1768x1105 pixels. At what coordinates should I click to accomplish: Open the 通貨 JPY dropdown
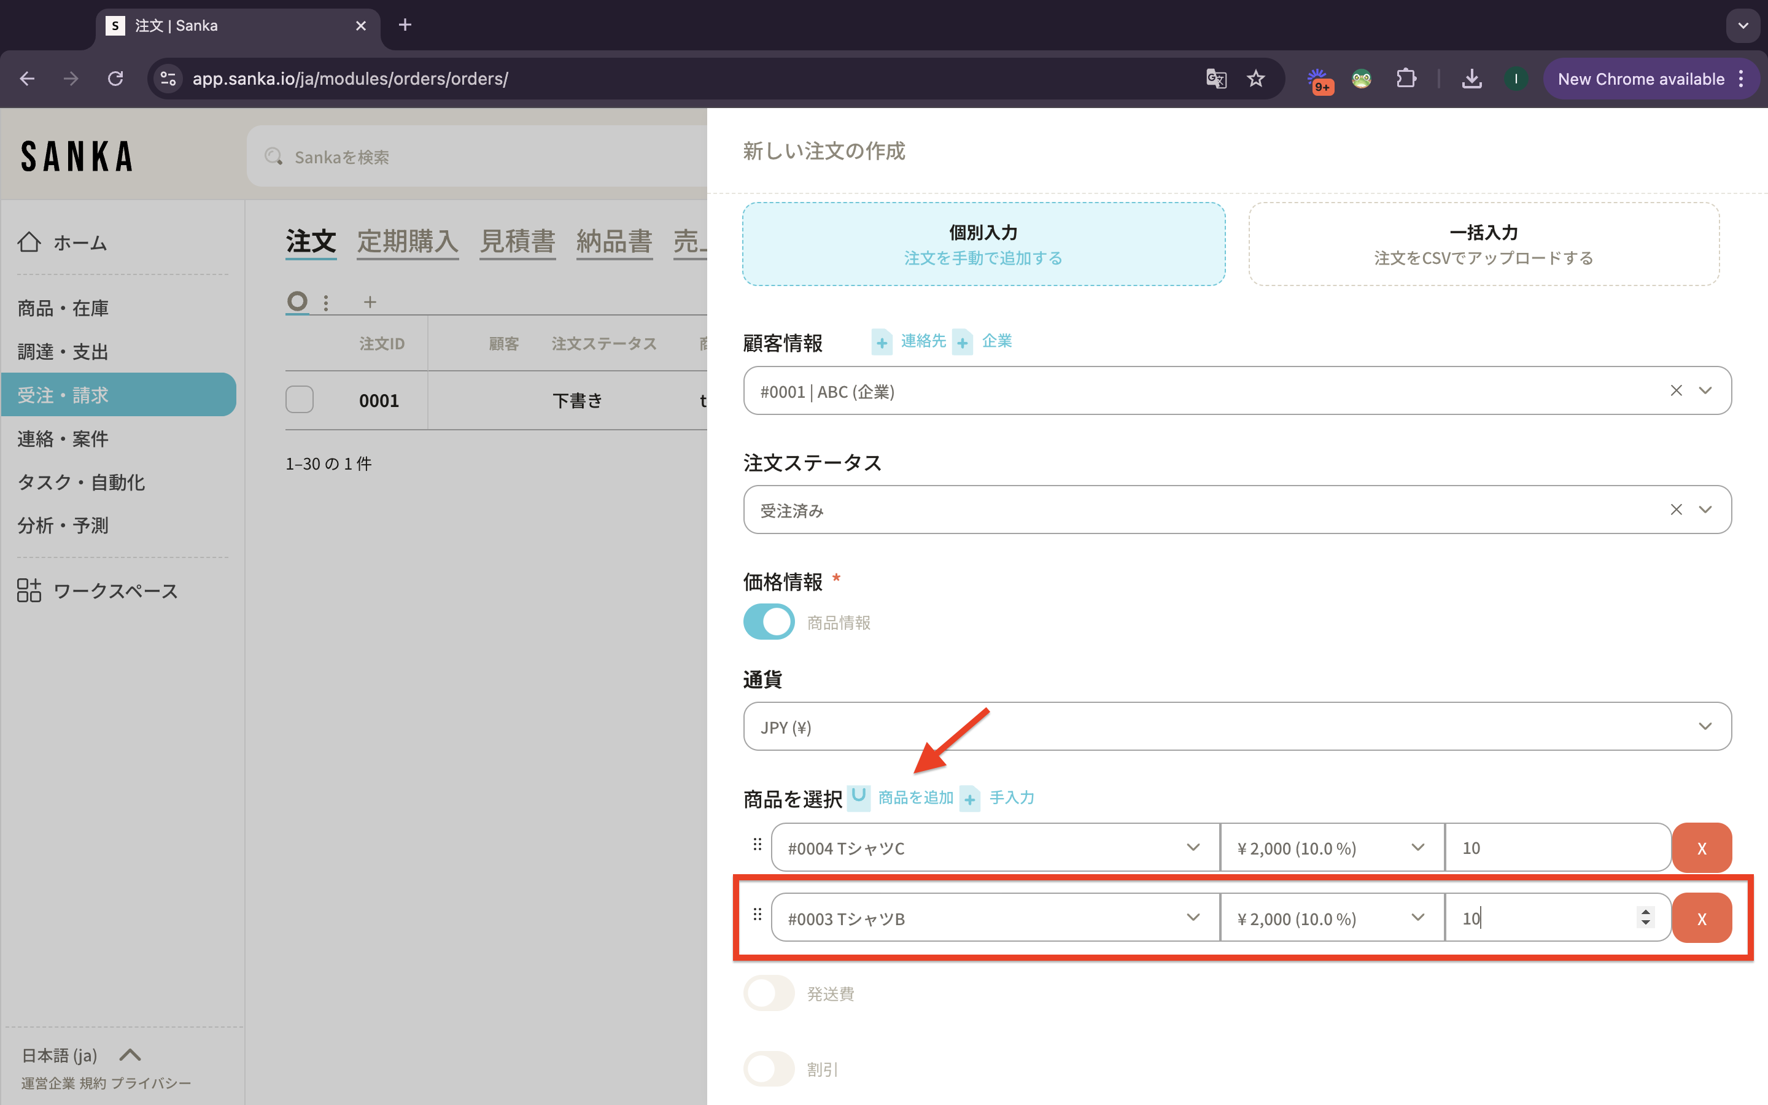(x=1237, y=726)
